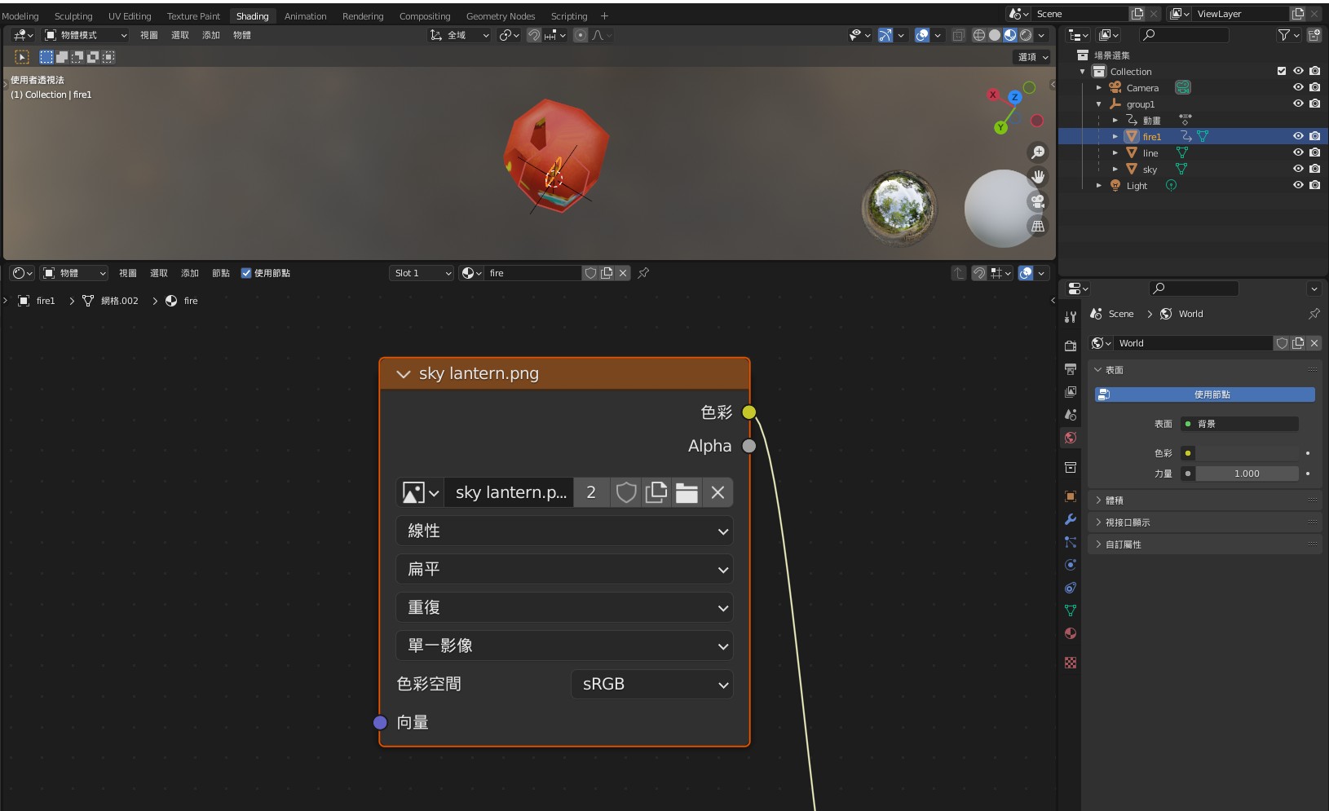This screenshot has height=811, width=1329.
Task: Unlink image with X in sky lantern node
Action: pos(717,492)
